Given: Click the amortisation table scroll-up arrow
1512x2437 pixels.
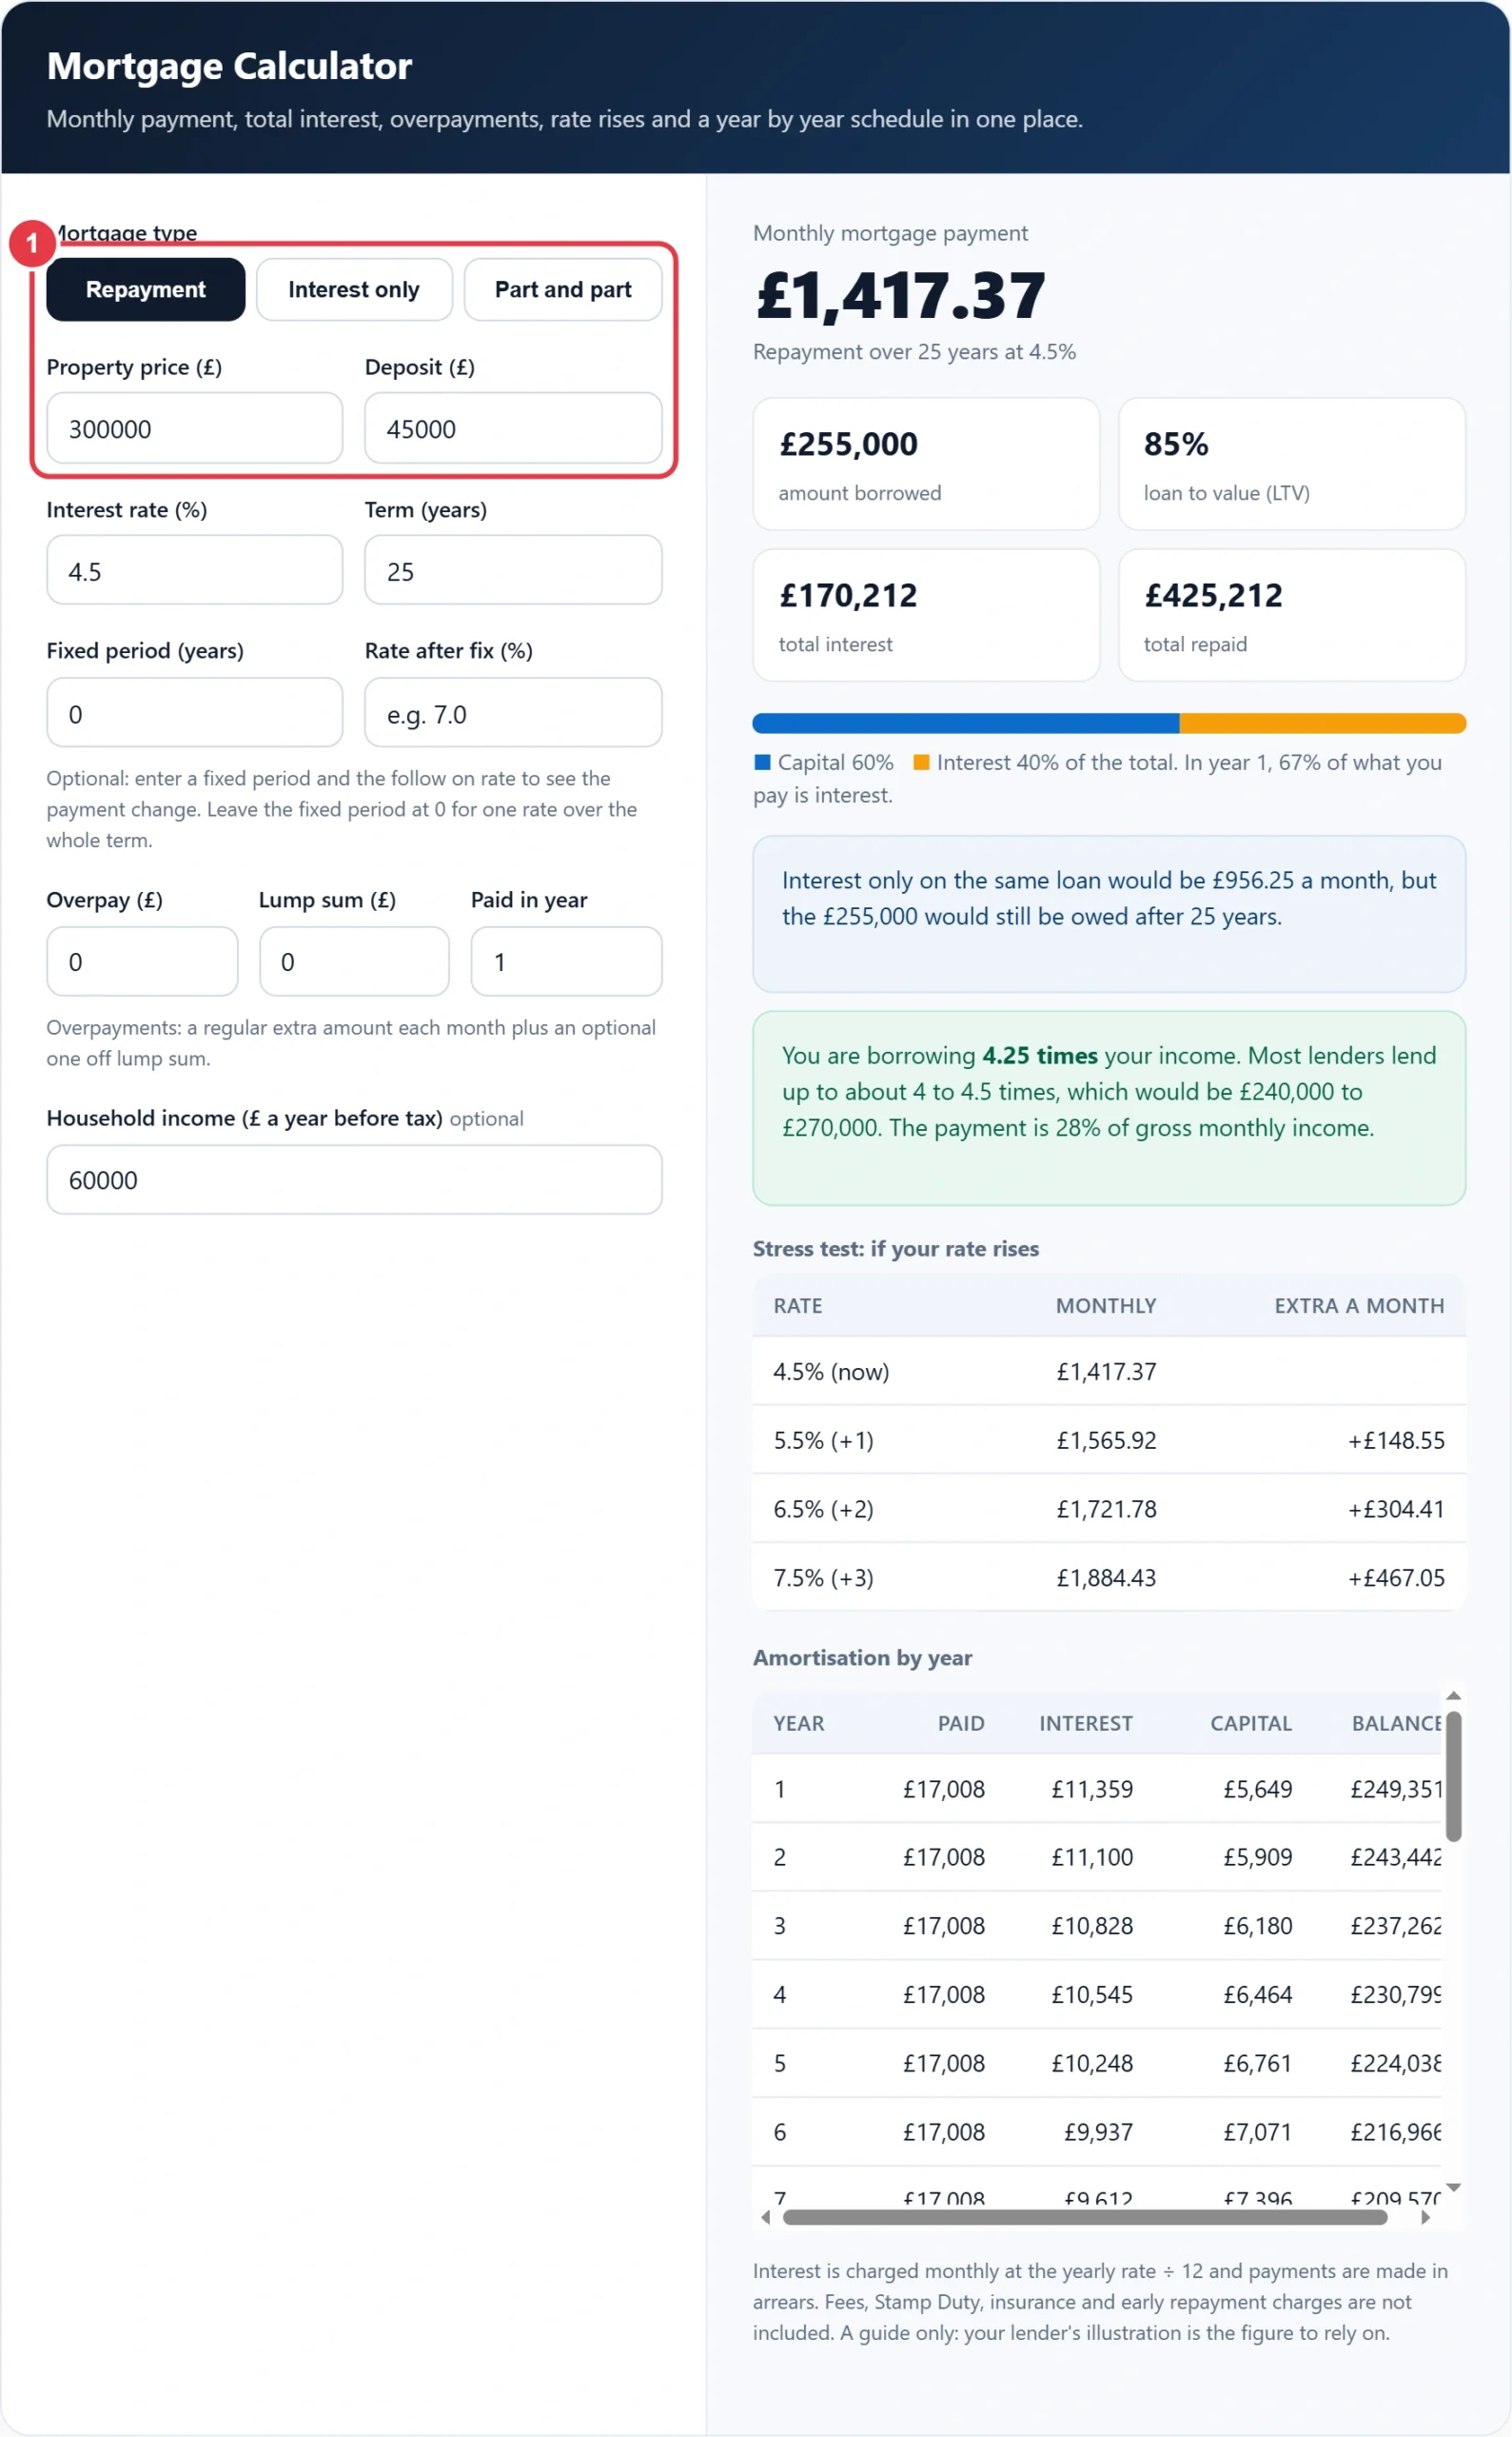Looking at the screenshot, I should coord(1454,1695).
